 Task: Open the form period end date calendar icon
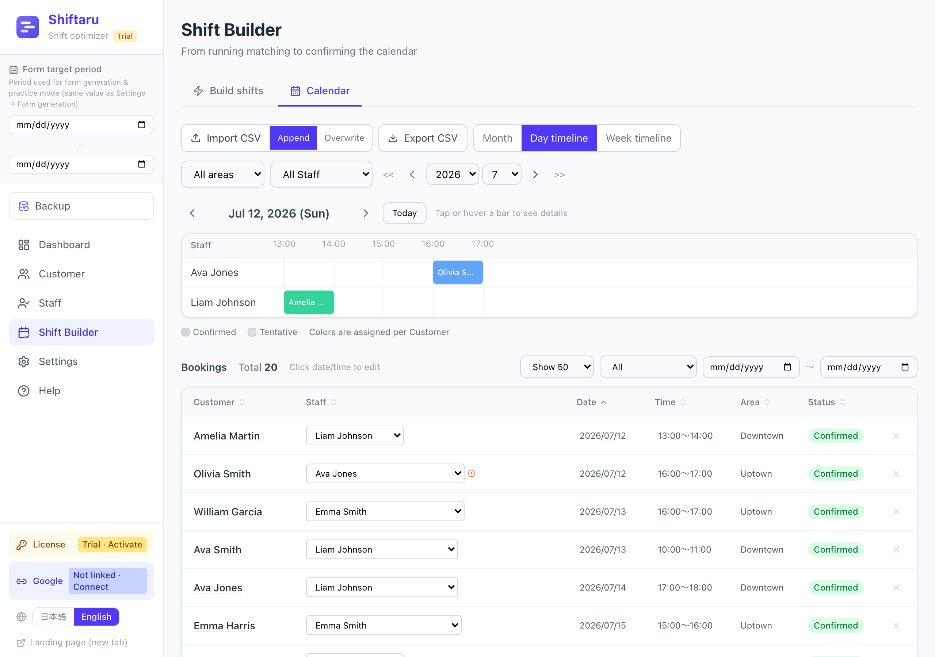142,164
